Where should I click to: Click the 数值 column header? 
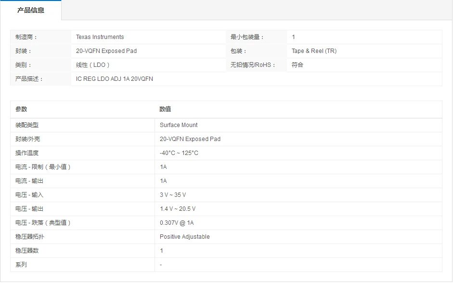(x=165, y=109)
